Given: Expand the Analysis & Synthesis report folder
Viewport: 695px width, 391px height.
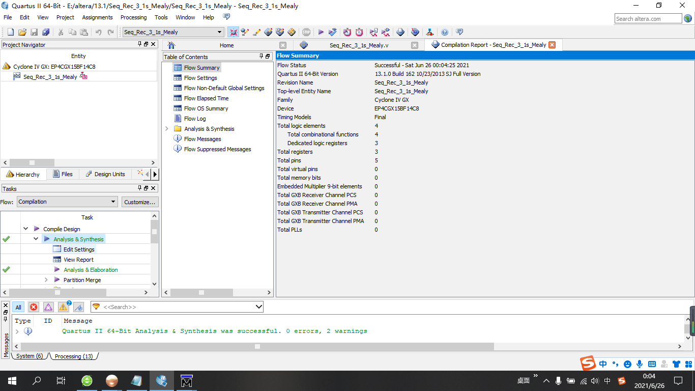Looking at the screenshot, I should pyautogui.click(x=167, y=129).
